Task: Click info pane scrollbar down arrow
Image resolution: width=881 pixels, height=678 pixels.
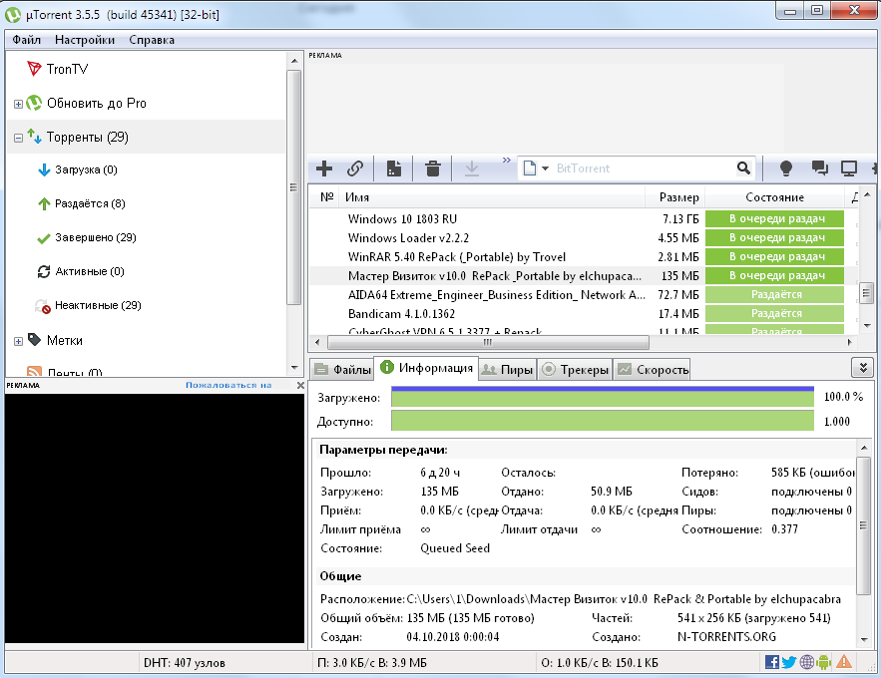Action: 864,639
